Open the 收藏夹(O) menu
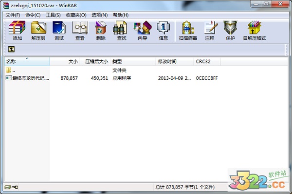The height and width of the screenshot is (194, 292). pos(76,15)
